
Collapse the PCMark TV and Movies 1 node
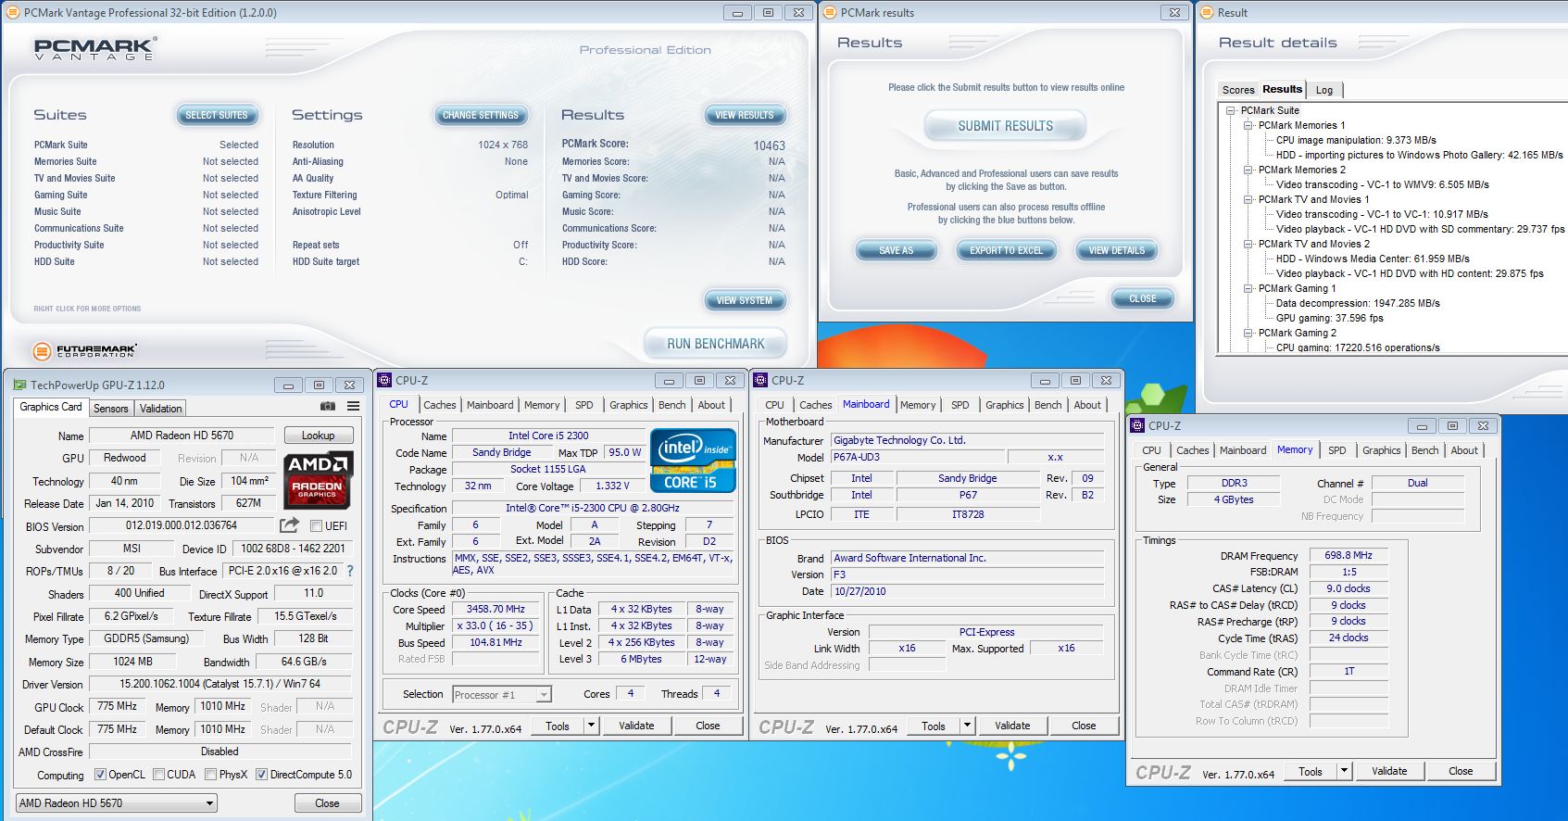(x=1248, y=199)
